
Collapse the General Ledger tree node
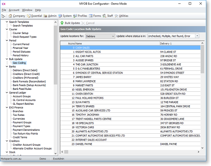7,93
